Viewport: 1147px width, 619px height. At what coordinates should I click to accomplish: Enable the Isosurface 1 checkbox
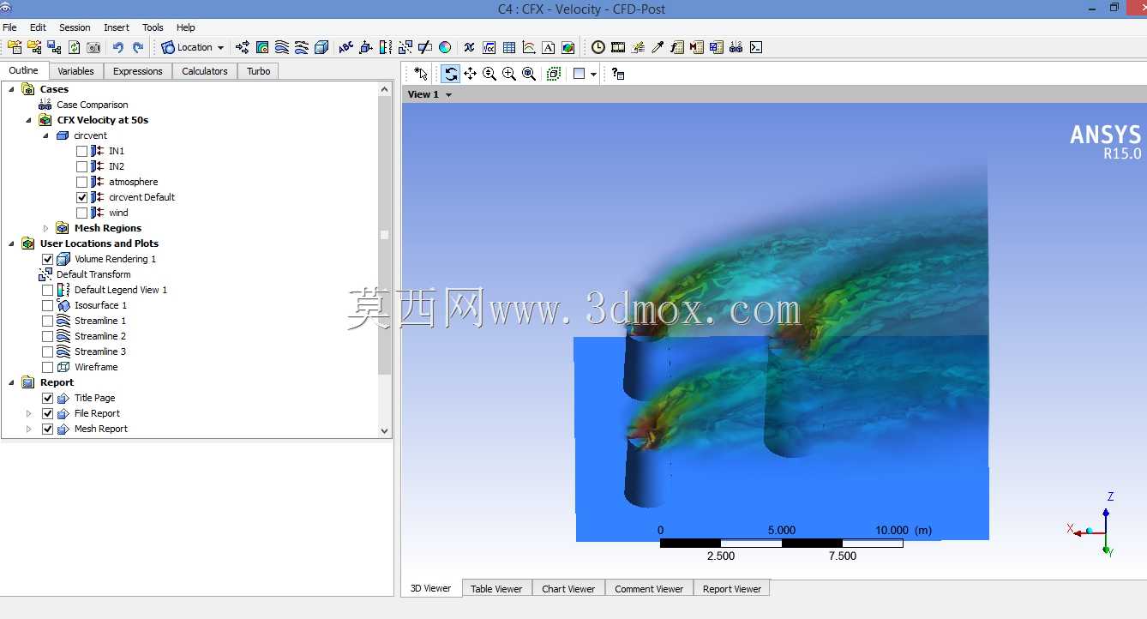point(48,305)
